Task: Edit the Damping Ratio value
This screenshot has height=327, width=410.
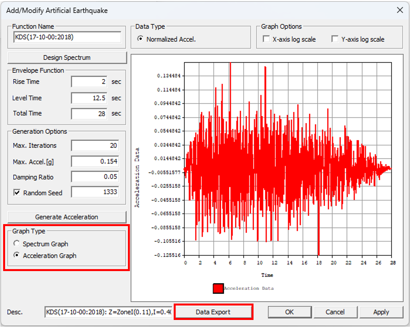Action: [x=95, y=177]
